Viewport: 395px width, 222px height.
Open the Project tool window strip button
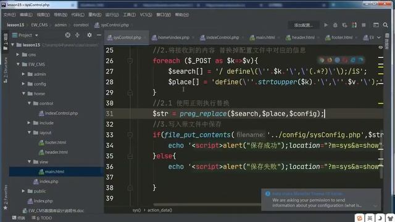coord(6,41)
